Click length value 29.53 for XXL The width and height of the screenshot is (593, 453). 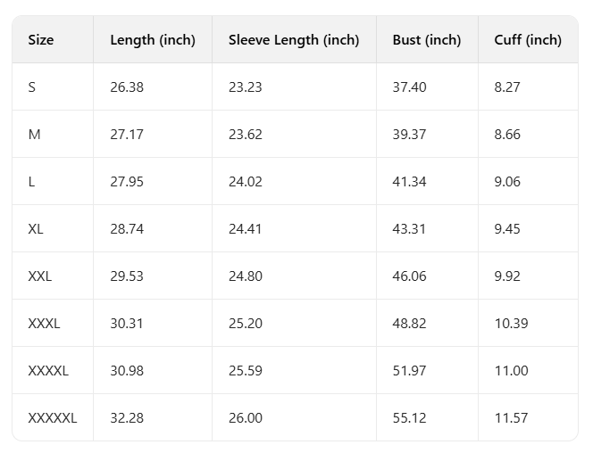127,276
